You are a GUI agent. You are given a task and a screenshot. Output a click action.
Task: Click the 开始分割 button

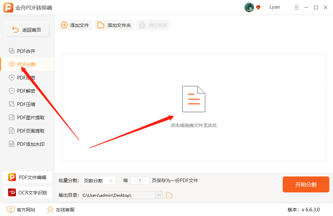pyautogui.click(x=306, y=184)
